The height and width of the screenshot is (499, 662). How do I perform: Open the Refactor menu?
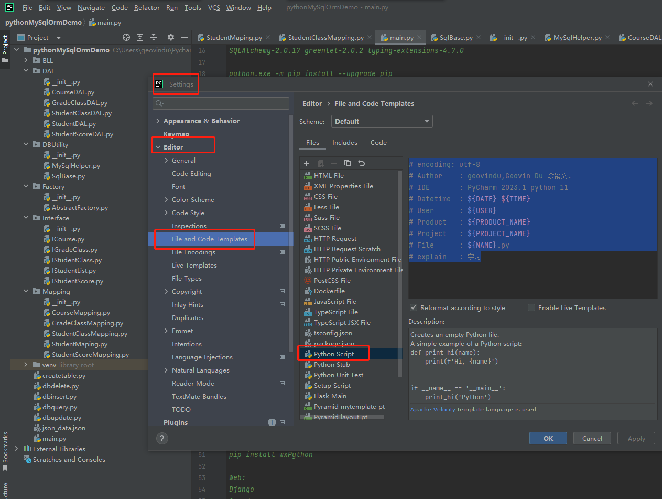point(147,8)
